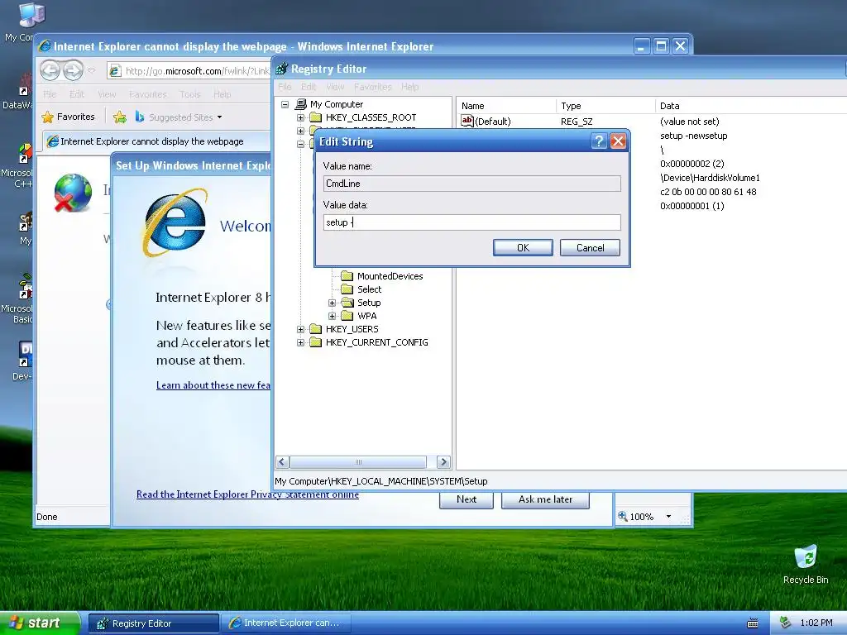Click Internet Explorer Back button
Image resolution: width=847 pixels, height=635 pixels.
coord(50,70)
